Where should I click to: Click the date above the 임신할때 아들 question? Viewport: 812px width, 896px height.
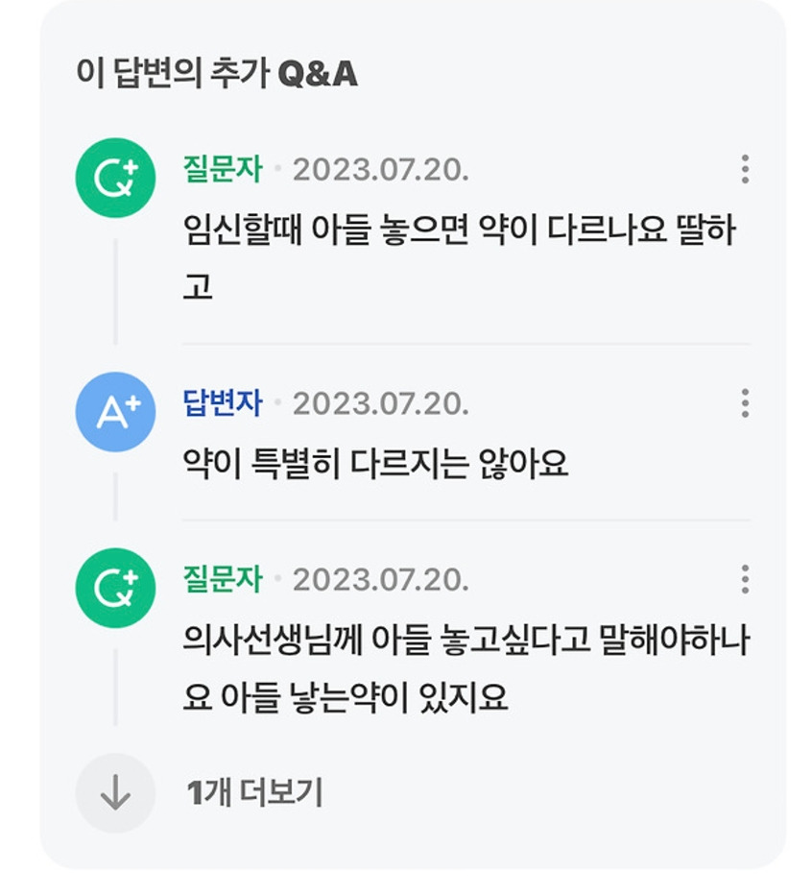coord(381,170)
